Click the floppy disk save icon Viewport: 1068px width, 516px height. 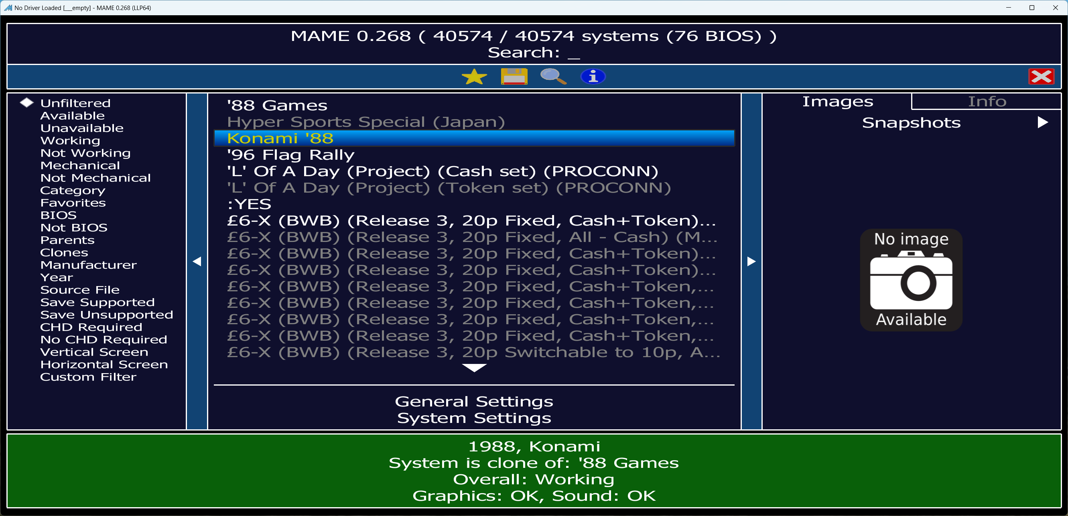point(514,77)
